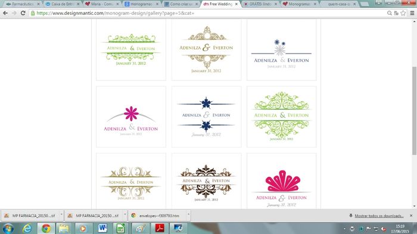Switch to the Como criar tab
The image size is (417, 234).
[x=181, y=4]
